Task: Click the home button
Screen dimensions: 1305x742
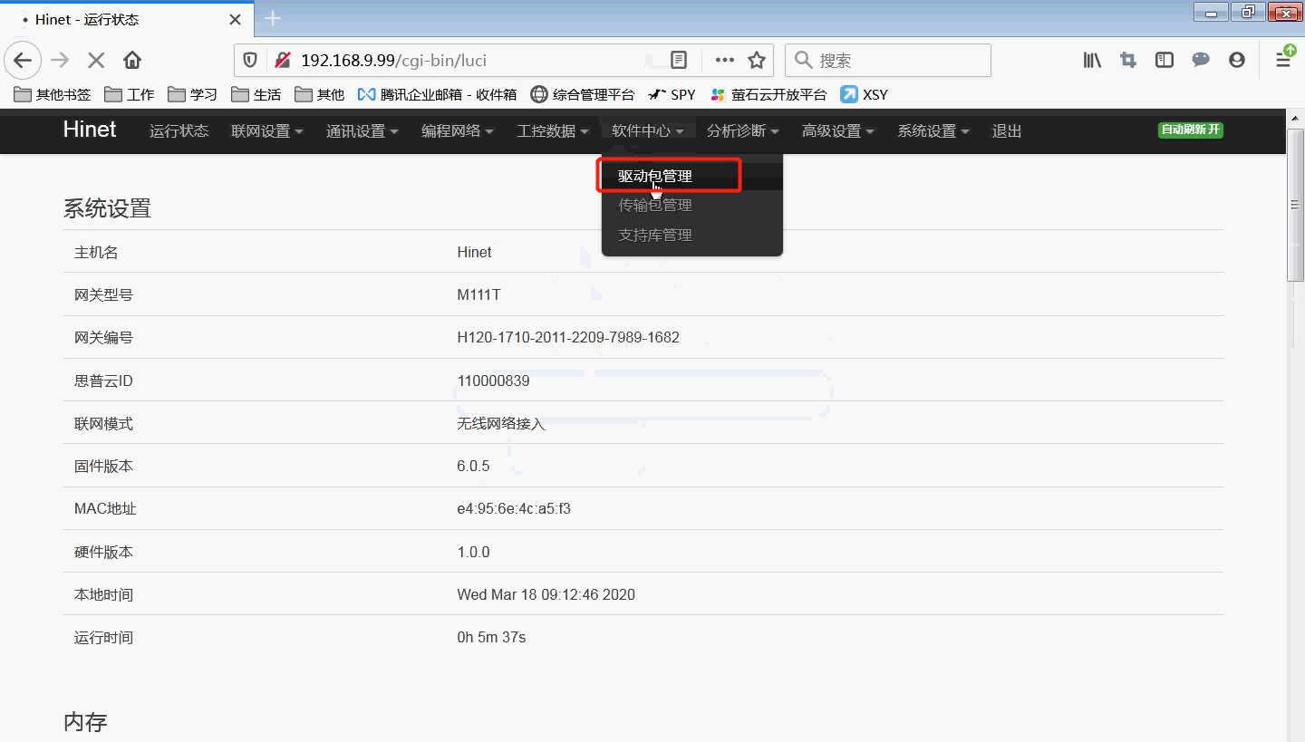Action: tap(131, 60)
